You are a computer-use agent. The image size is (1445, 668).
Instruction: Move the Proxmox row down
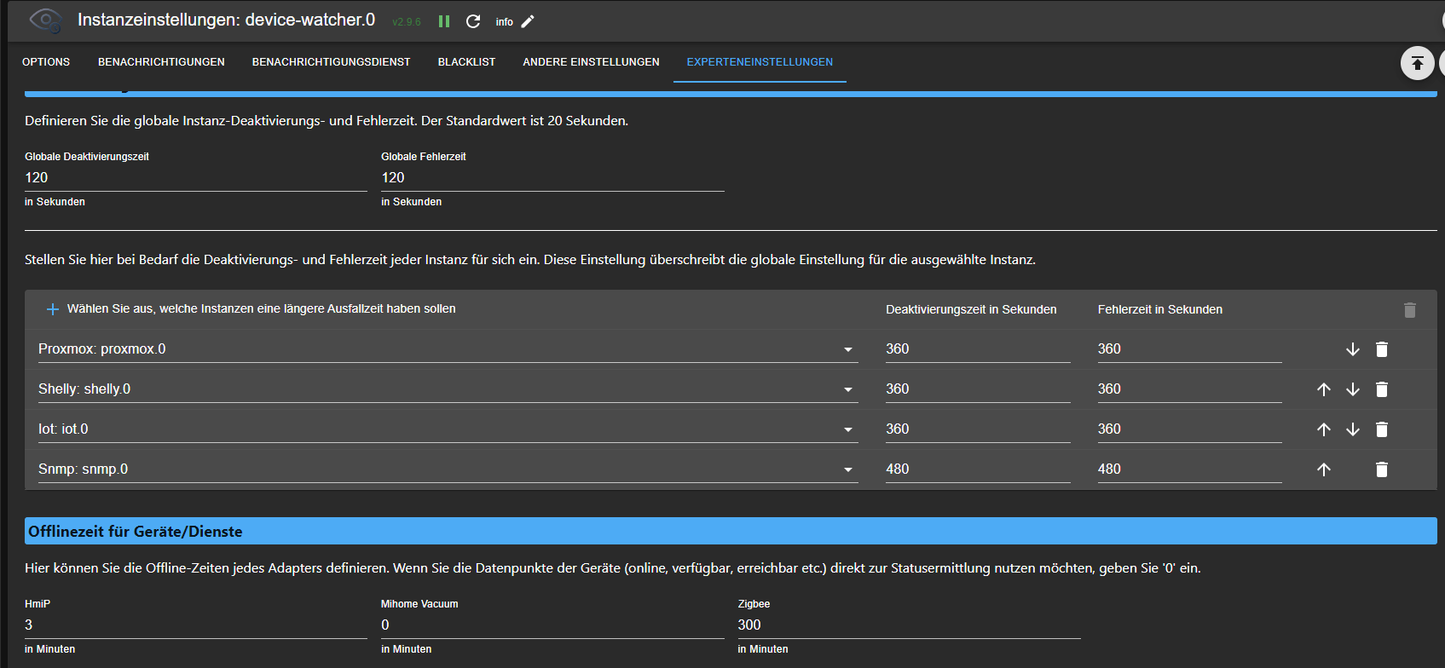point(1353,349)
